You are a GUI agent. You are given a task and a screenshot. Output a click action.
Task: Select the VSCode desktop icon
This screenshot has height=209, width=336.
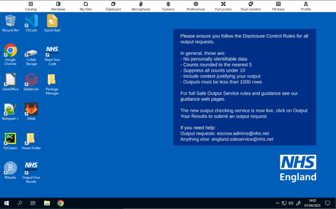31,23
